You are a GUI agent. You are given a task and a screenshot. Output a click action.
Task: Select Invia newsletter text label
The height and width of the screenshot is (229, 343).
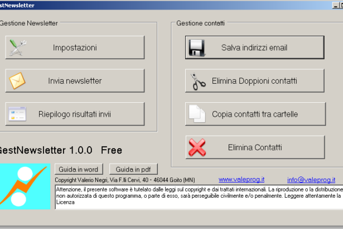[75, 81]
